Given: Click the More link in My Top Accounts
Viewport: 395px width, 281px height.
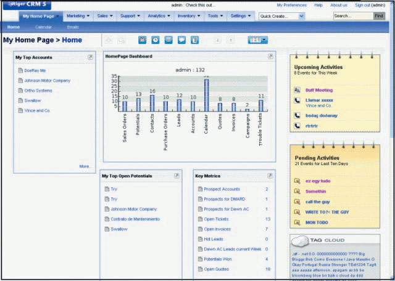Looking at the screenshot, I should pos(85,166).
